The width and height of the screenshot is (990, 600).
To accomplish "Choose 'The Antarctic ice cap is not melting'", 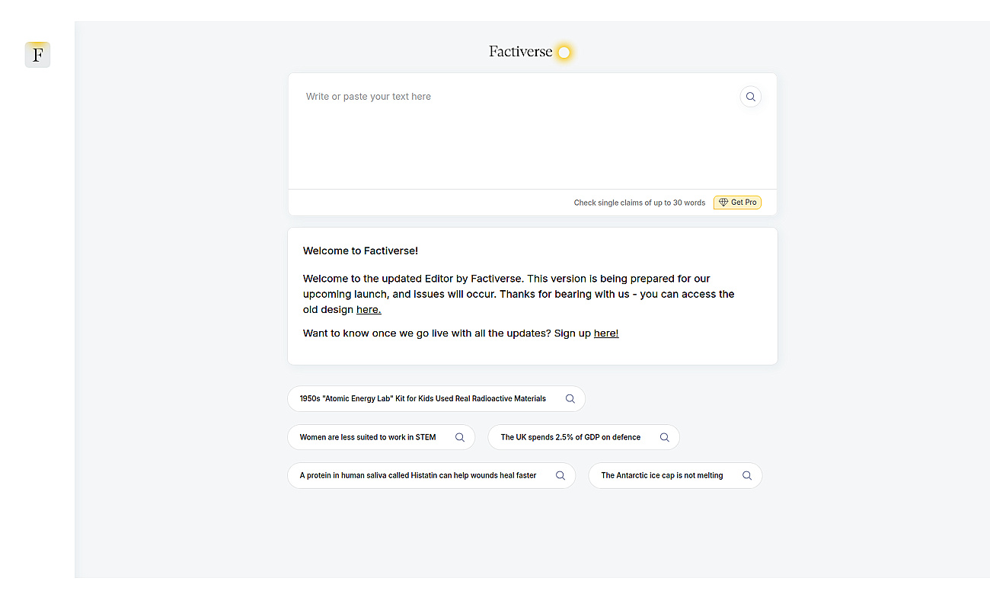I will (675, 475).
